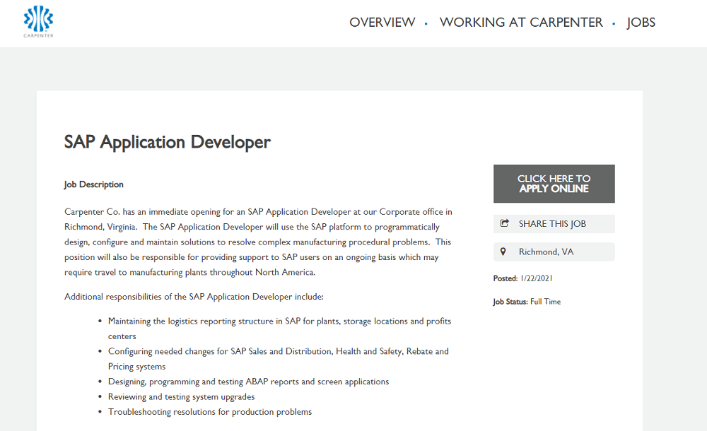Click the Additional responsibilities sentence
Screen dimensions: 707x431
click(x=194, y=297)
